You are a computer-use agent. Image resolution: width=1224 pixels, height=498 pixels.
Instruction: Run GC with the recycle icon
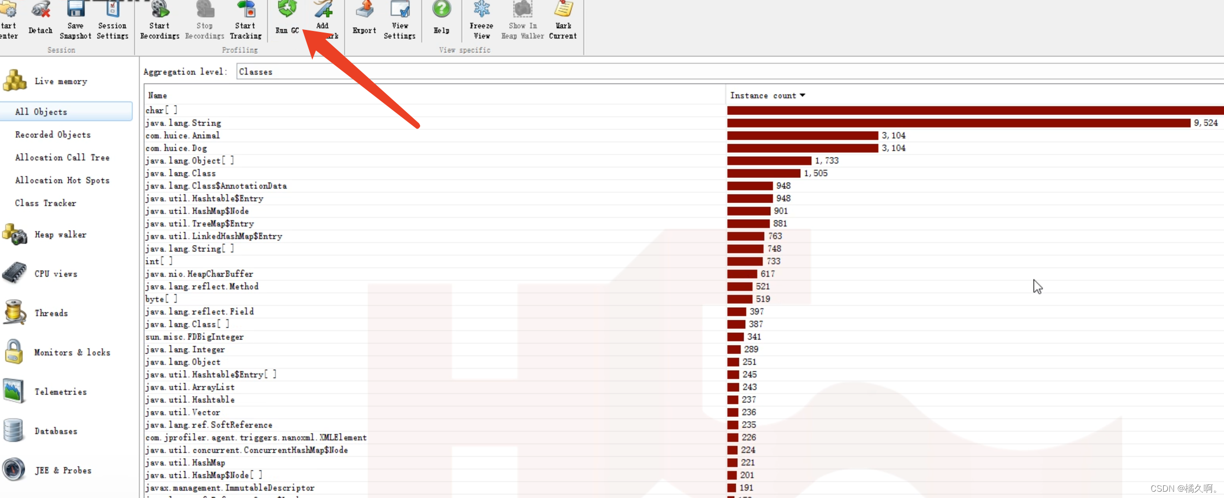coord(287,8)
